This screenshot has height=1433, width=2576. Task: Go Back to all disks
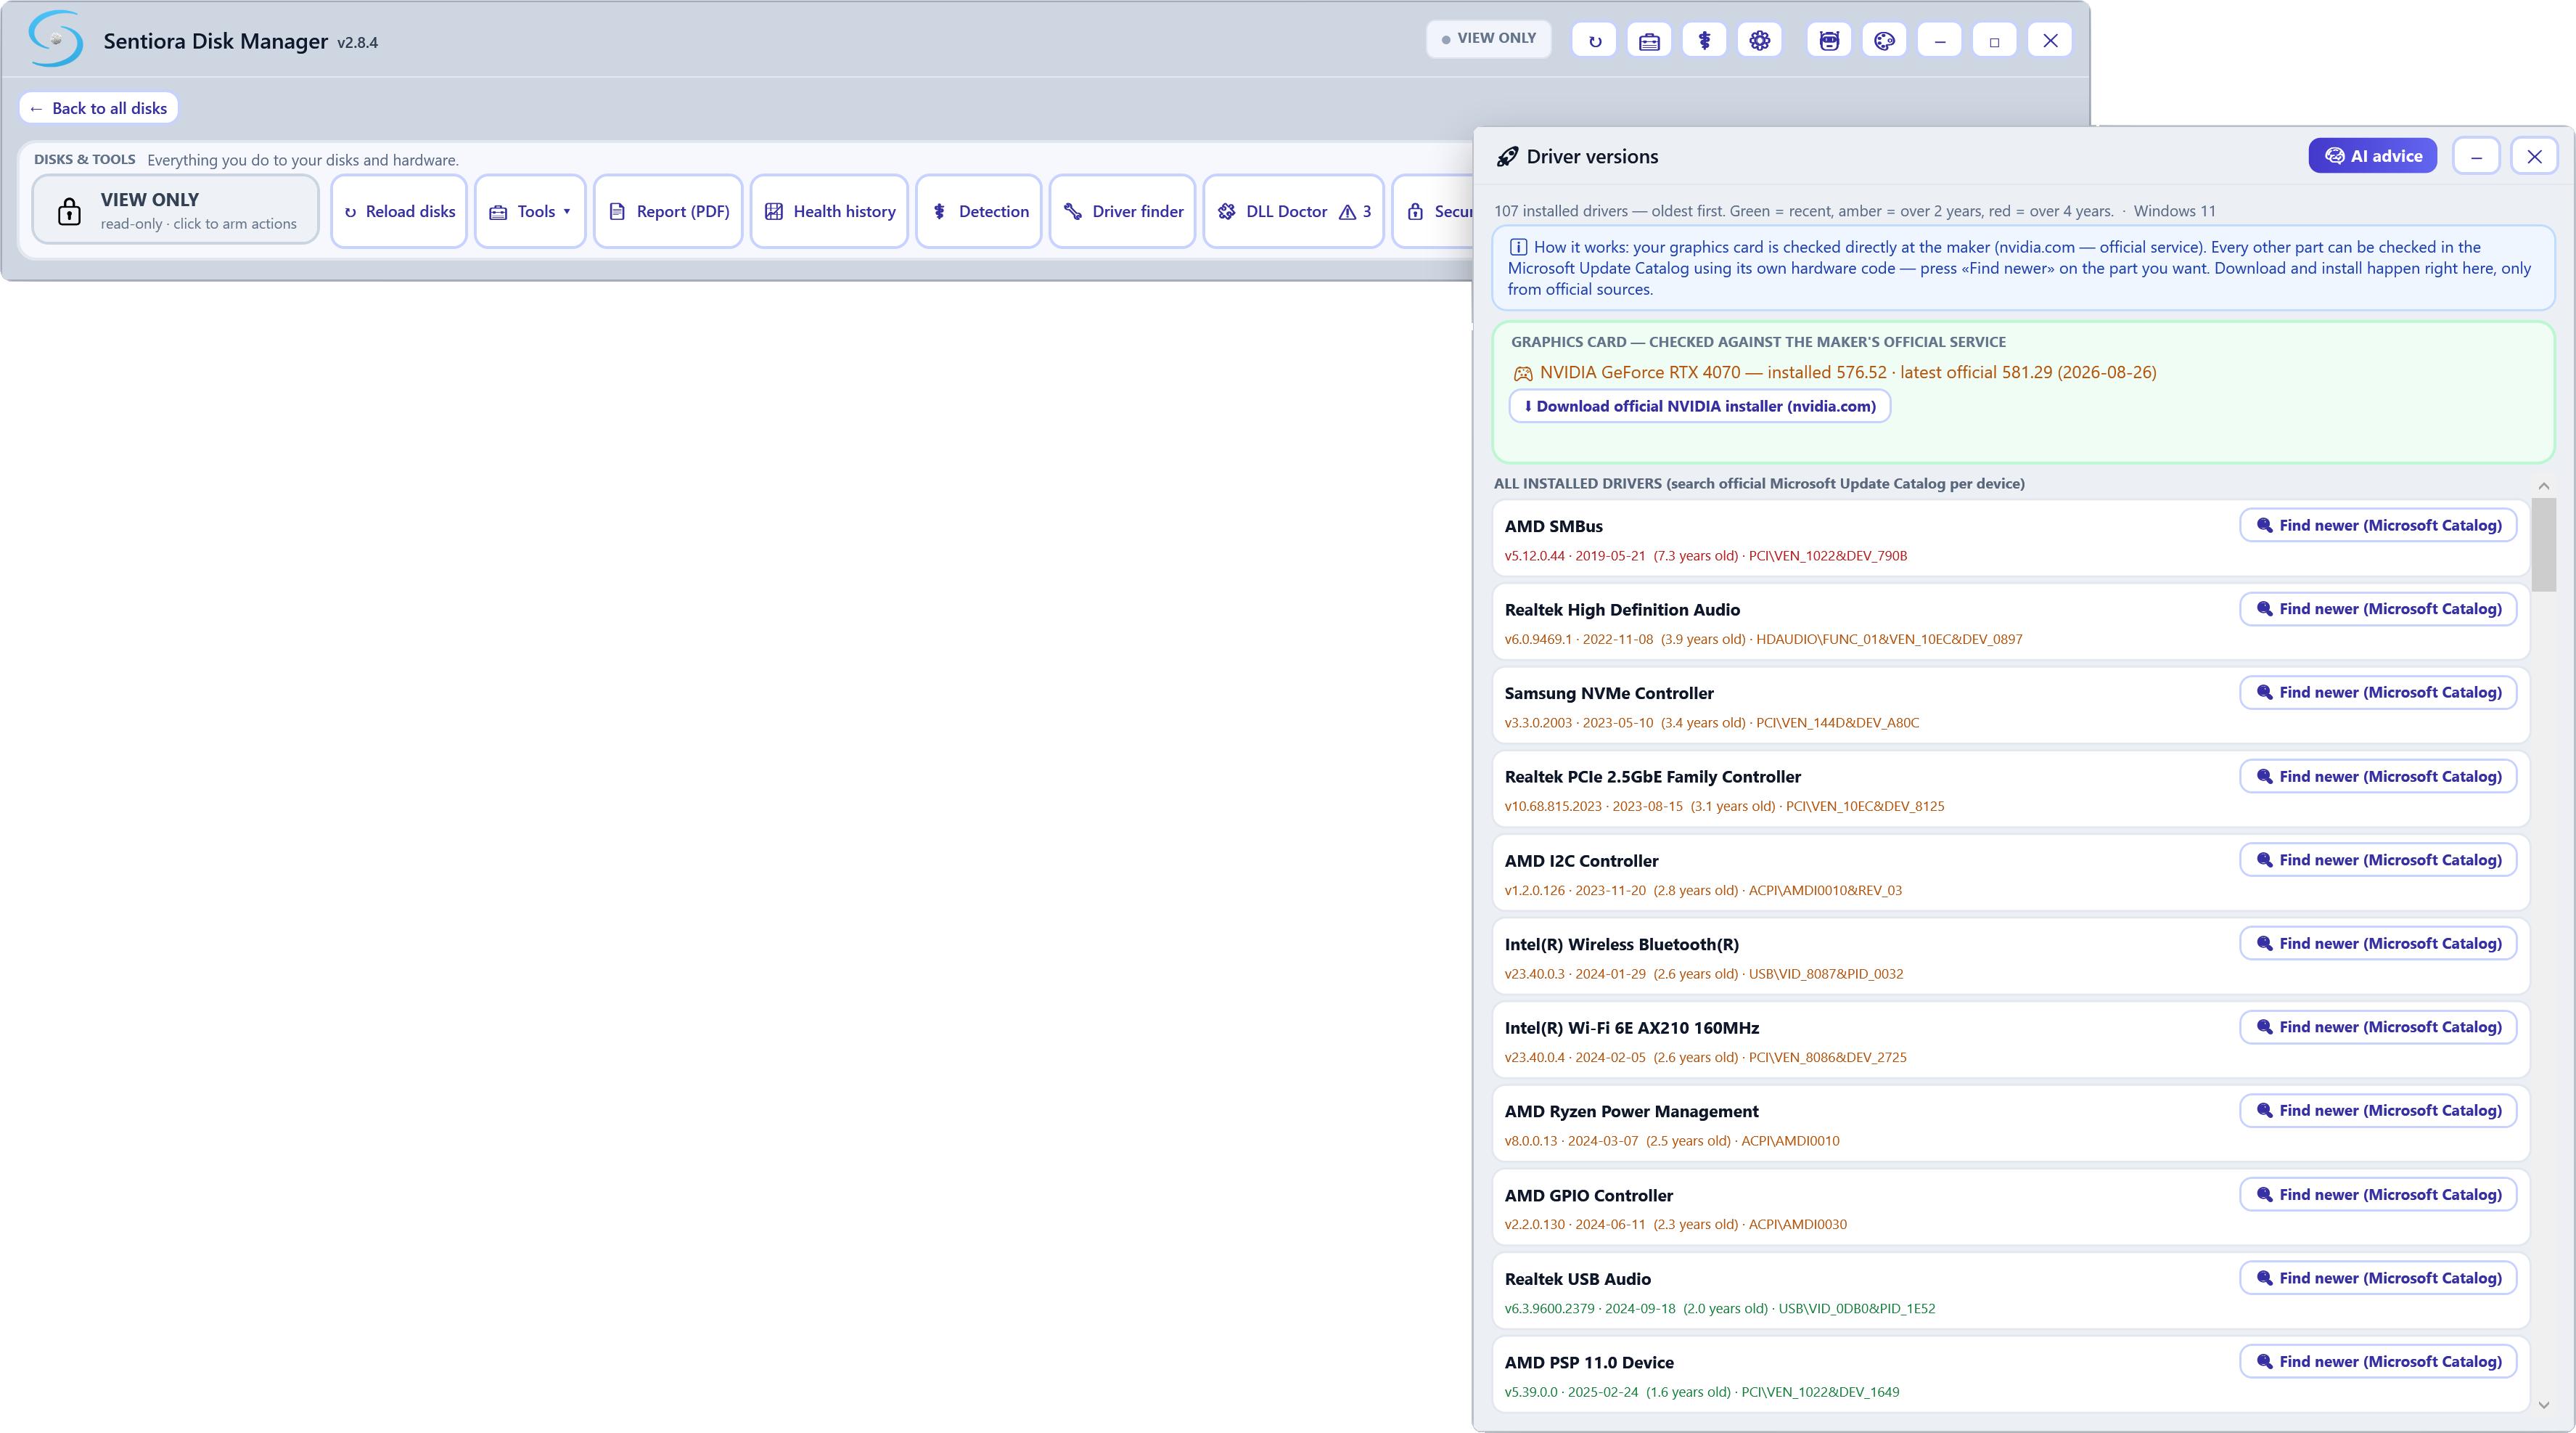coord(98,108)
